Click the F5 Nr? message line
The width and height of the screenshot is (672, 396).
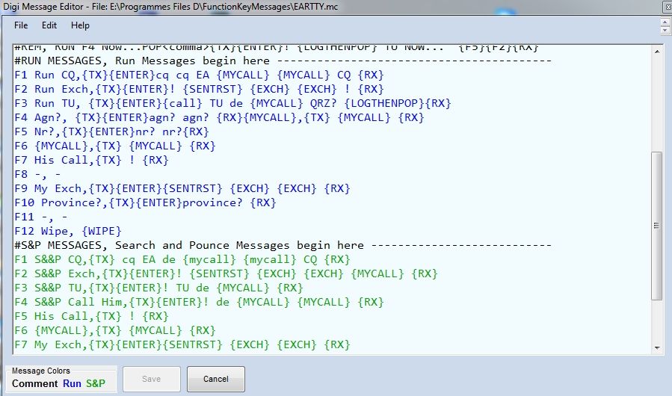(x=111, y=132)
